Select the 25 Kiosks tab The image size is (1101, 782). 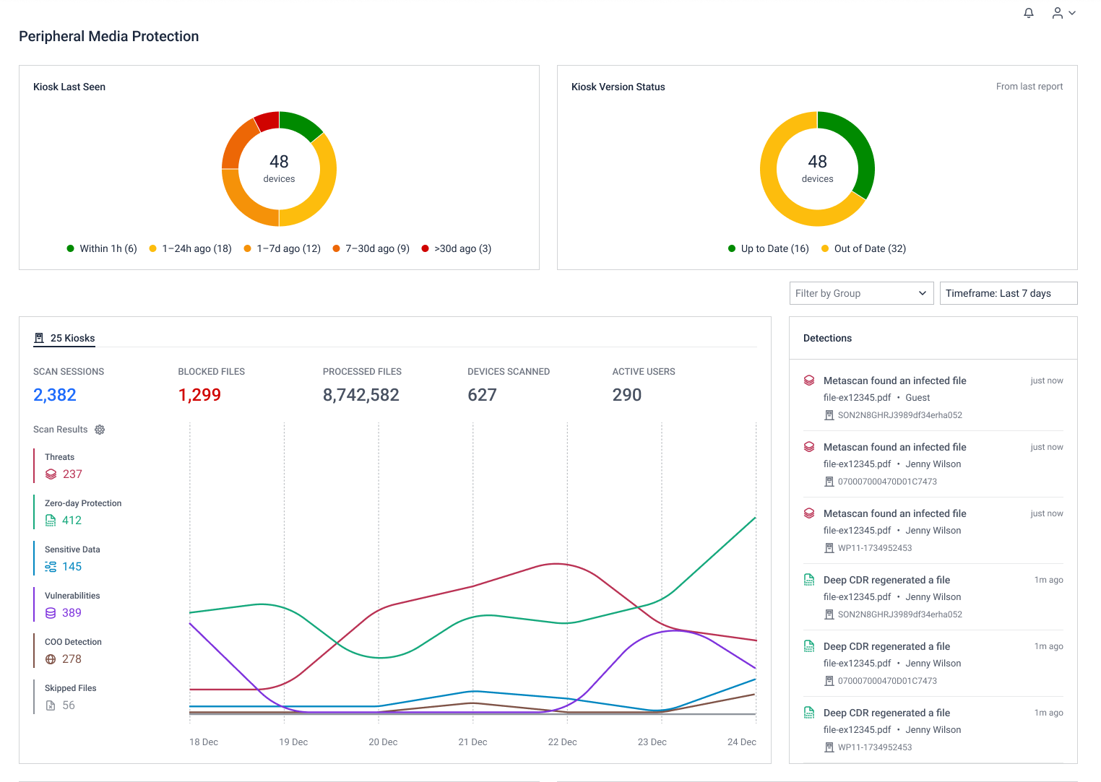[x=72, y=338]
